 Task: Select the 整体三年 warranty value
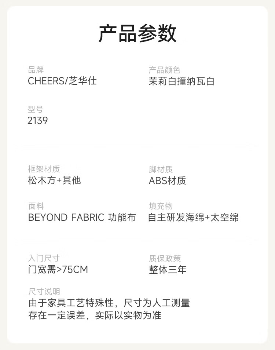point(168,270)
